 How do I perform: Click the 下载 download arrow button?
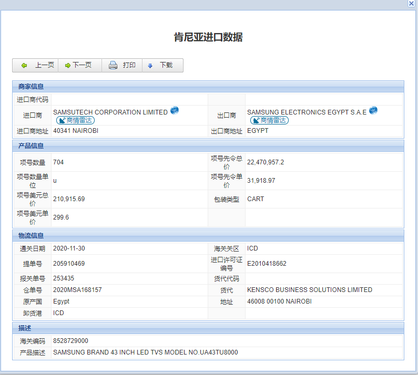tap(161, 65)
